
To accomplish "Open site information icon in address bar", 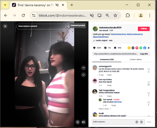I will coord(34,15).
